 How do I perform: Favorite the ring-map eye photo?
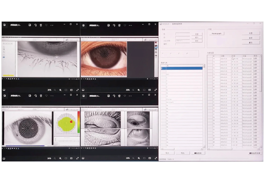click(x=46, y=95)
